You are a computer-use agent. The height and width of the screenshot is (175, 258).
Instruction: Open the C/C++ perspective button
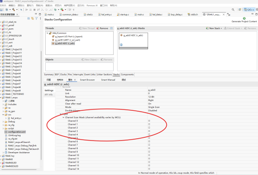(249, 10)
